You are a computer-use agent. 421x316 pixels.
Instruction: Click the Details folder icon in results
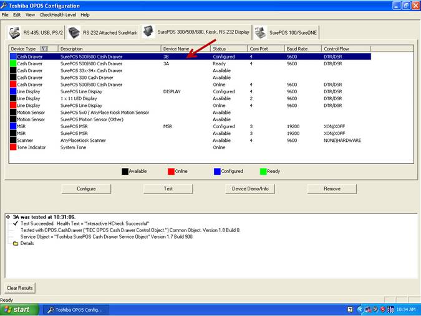coord(16,243)
